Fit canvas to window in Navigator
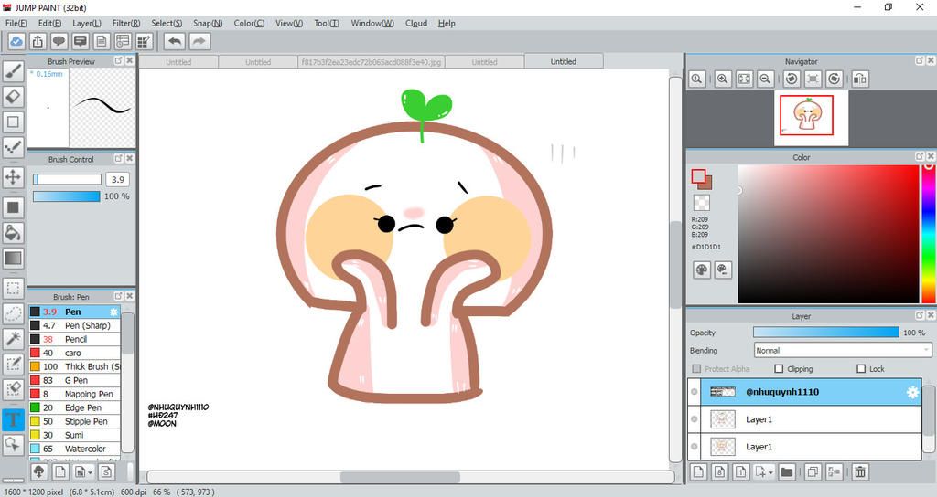Screen dimensions: 937x497 click(744, 79)
